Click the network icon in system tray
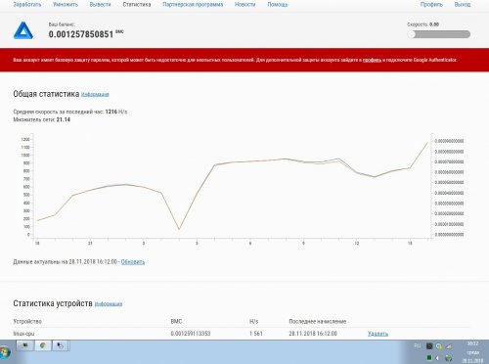The width and height of the screenshot is (489, 364). coord(449,346)
